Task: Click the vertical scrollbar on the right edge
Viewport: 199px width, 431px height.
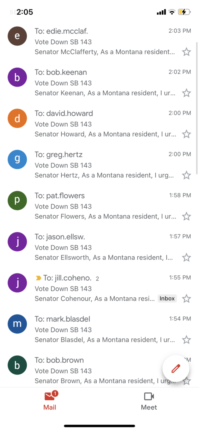Action: (197, 108)
